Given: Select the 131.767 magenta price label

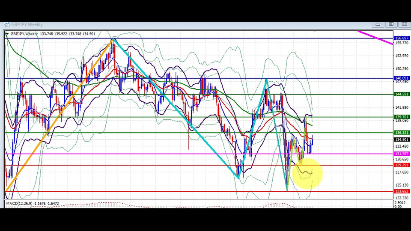Looking at the screenshot, I should click(x=402, y=154).
